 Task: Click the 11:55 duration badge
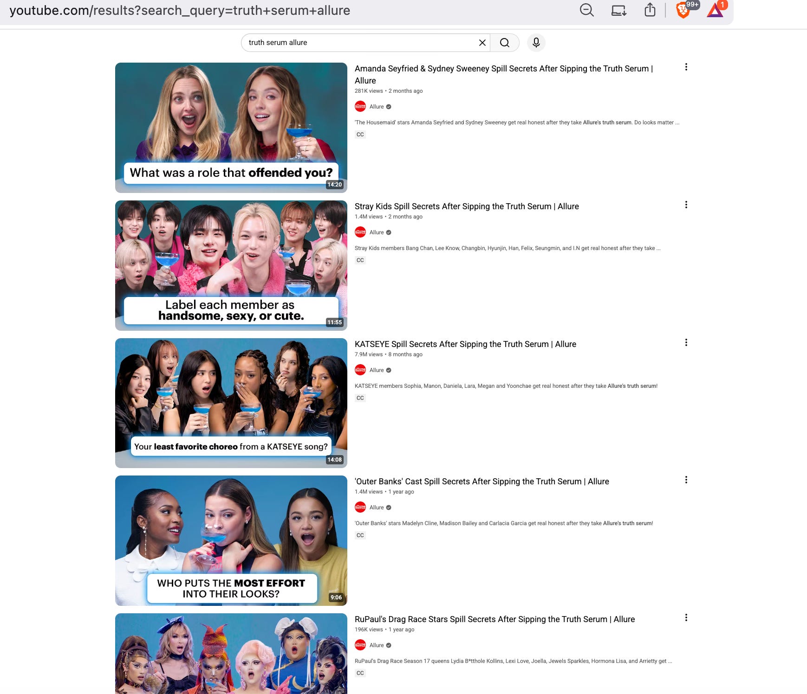pyautogui.click(x=334, y=322)
